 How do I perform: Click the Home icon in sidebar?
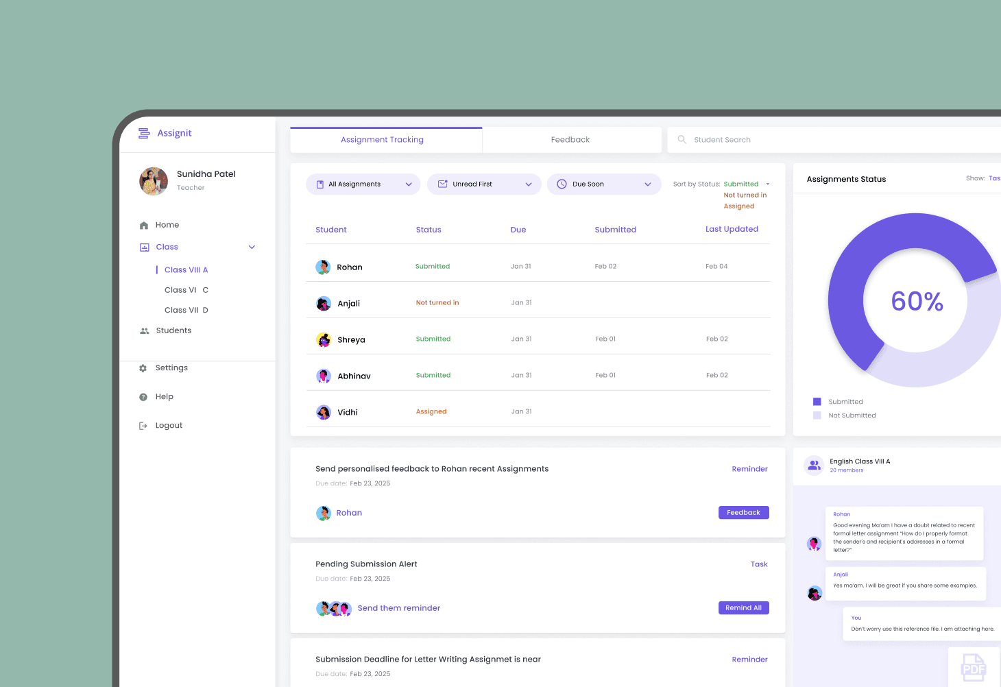pos(144,226)
